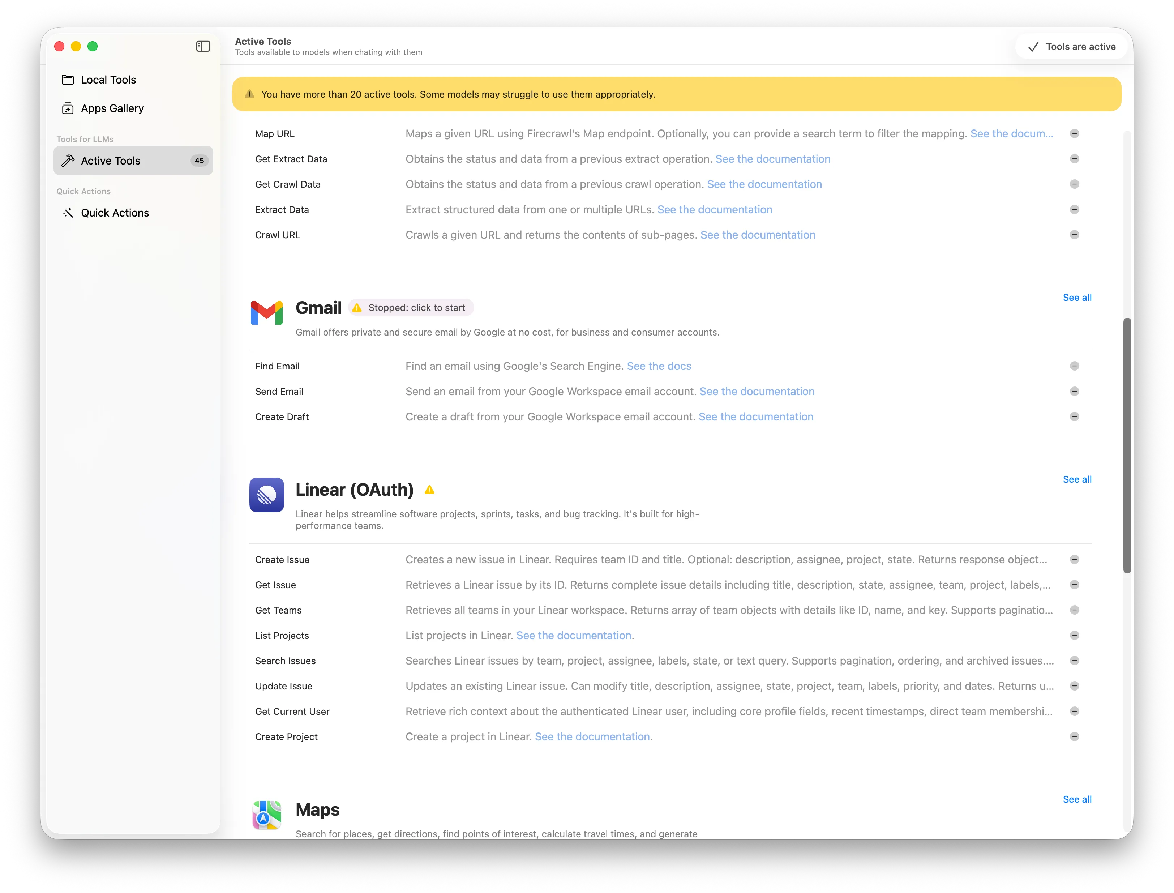Click the Maps app icon
Image resolution: width=1174 pixels, height=893 pixels.
coord(266,815)
